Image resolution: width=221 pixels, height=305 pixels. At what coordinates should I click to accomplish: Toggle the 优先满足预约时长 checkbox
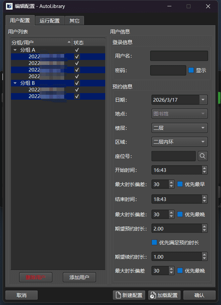pyautogui.click(x=154, y=242)
